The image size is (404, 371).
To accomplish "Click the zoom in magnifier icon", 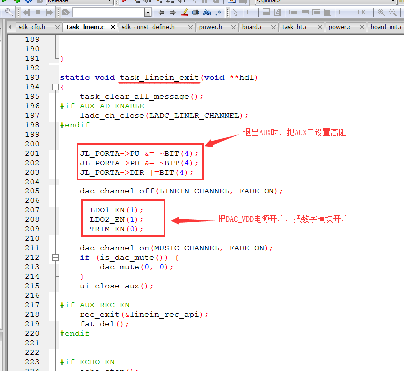I will (381, 12).
